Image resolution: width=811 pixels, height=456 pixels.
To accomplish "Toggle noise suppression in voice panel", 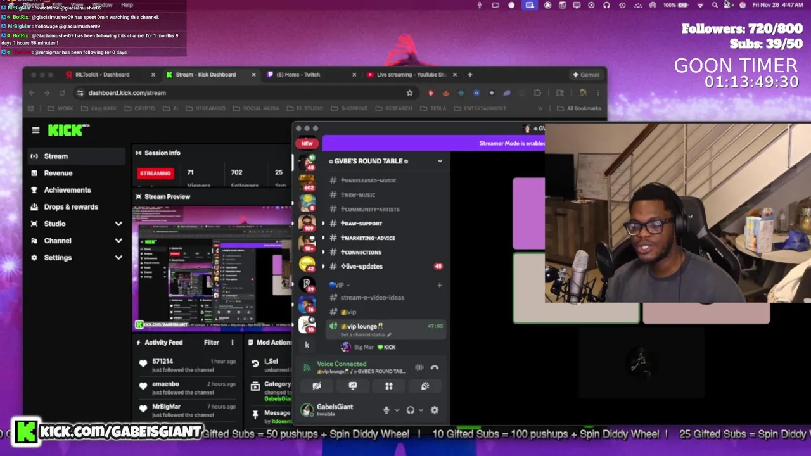I will coord(419,367).
